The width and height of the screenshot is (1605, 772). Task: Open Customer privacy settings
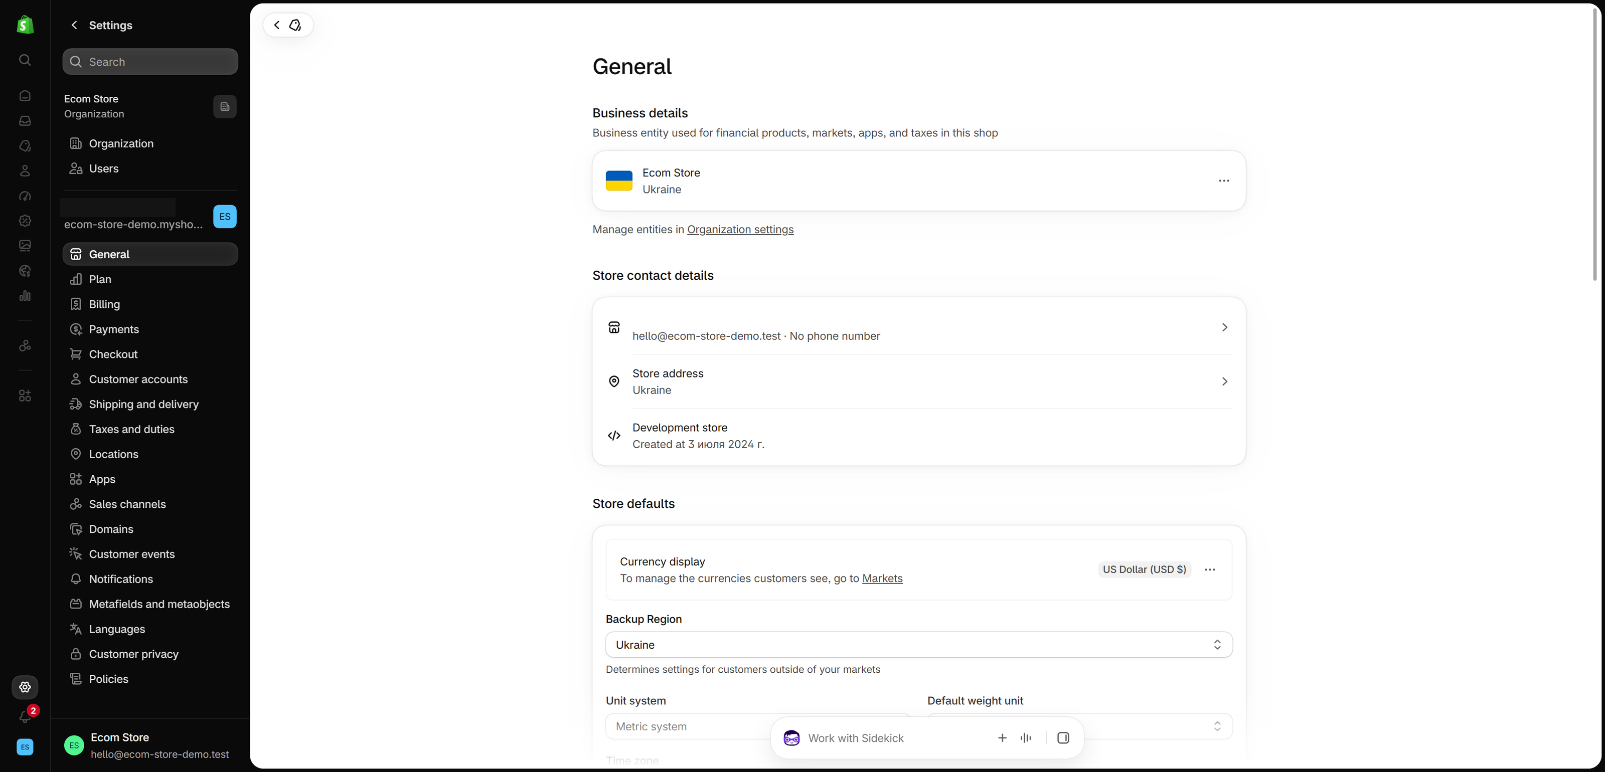pos(150,654)
